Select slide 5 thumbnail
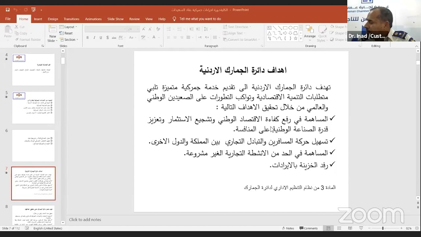Viewport: 421px width, 237px height. [34, 107]
